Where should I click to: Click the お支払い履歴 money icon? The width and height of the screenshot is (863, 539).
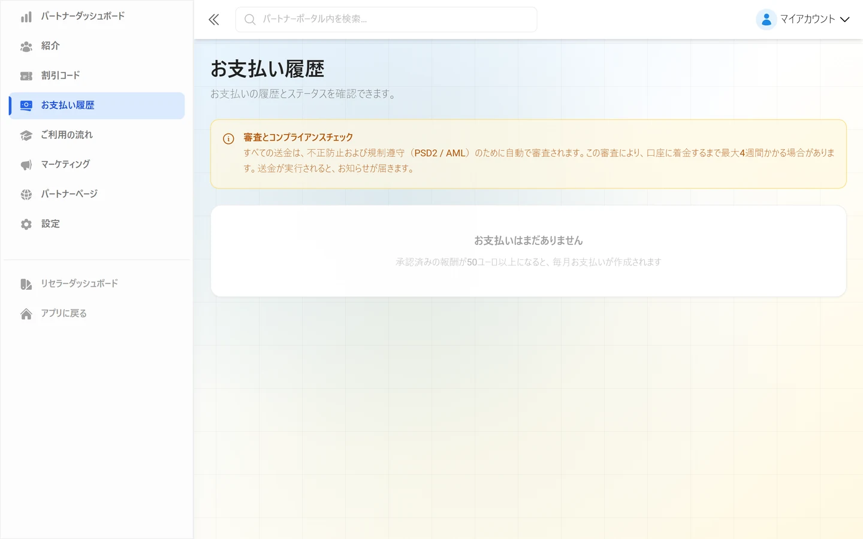tap(26, 105)
